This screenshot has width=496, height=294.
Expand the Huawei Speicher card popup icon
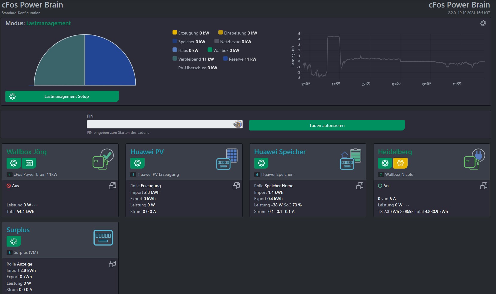[x=360, y=186]
